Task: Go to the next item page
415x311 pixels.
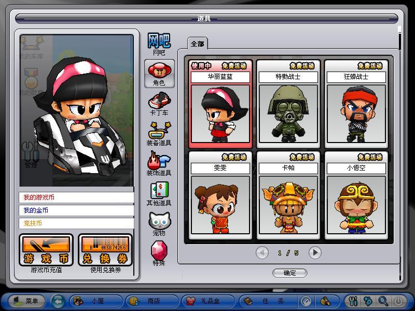Action: pos(315,252)
